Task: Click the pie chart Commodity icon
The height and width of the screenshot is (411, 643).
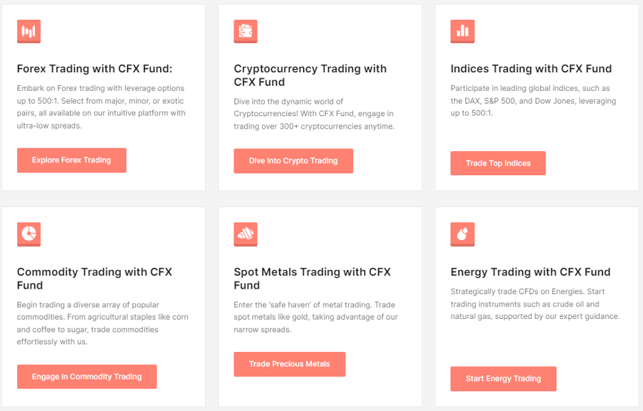Action: coord(29,234)
